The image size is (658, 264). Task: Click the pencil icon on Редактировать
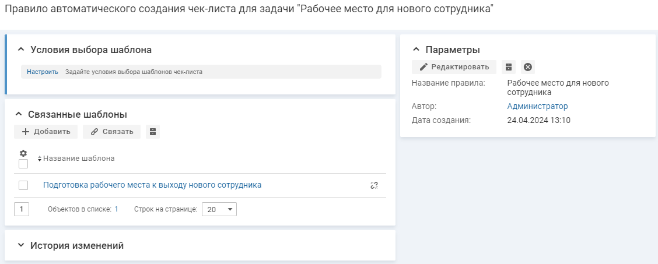pyautogui.click(x=423, y=67)
